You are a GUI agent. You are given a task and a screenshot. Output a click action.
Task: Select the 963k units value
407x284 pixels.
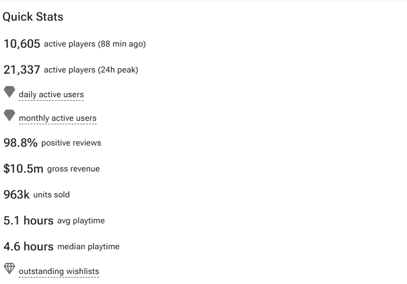pyautogui.click(x=16, y=194)
